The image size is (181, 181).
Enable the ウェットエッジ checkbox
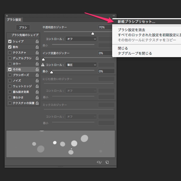pyautogui.click(x=10, y=86)
